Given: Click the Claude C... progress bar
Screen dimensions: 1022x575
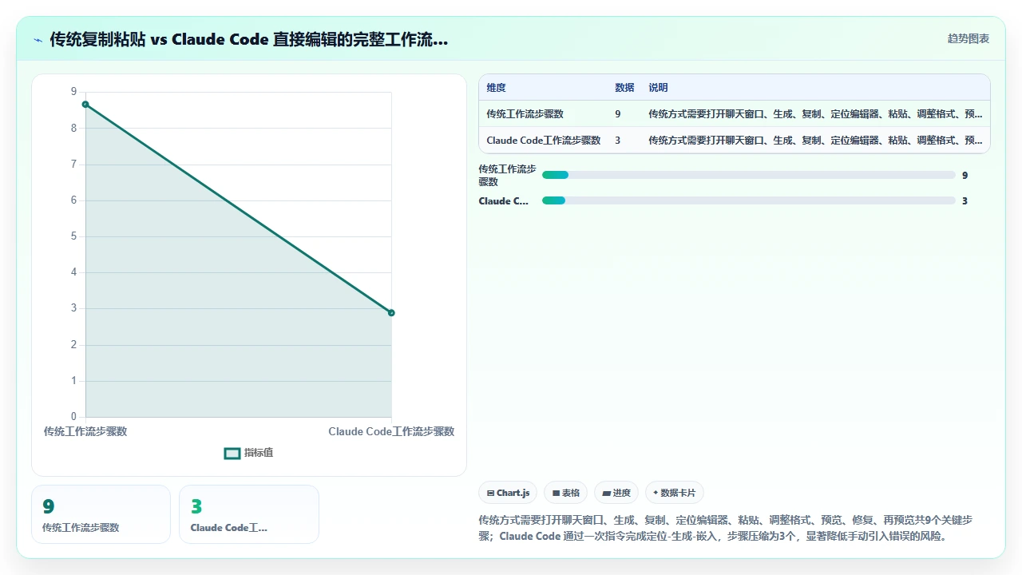Looking at the screenshot, I should [x=749, y=200].
